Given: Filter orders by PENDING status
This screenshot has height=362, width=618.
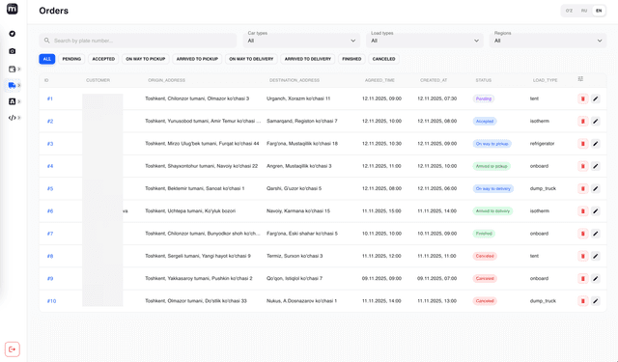Looking at the screenshot, I should (x=71, y=59).
